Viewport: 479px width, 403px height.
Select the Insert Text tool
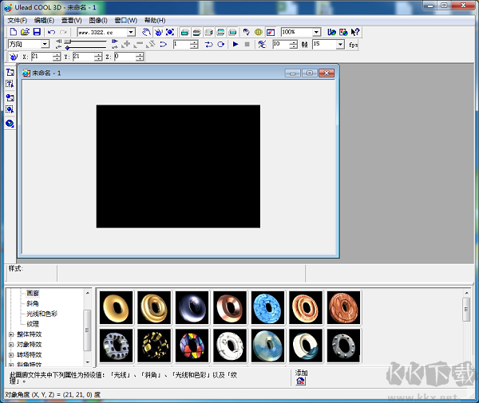(10, 72)
